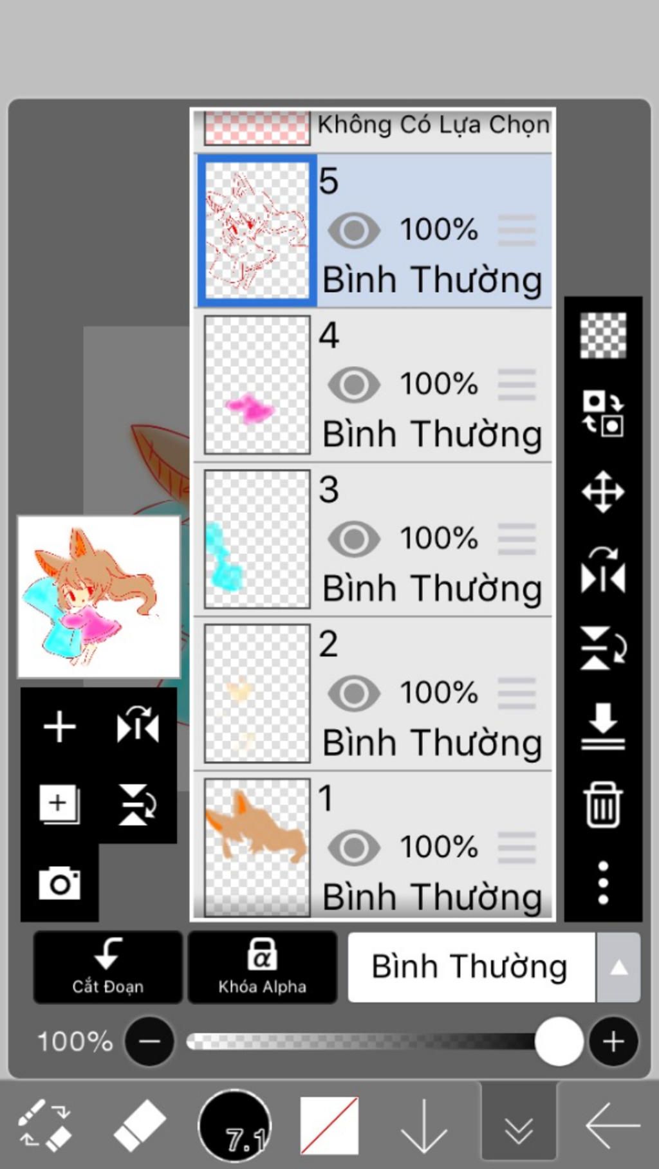Enable Cắt Đoạn clipping button
The width and height of the screenshot is (659, 1169).
[x=107, y=967]
